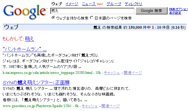The image size is (188, 111).
Task: Click snippet line starting 看板には、
Action: point(45,100)
